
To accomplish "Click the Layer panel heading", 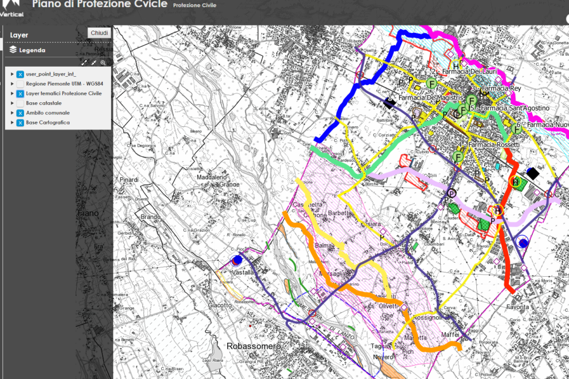I will click(19, 35).
